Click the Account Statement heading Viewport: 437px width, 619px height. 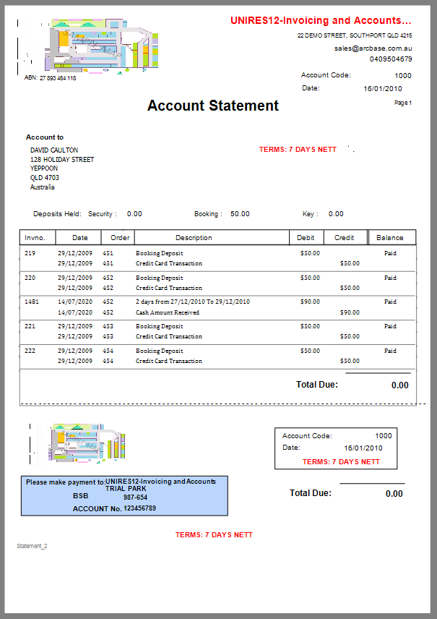pos(213,106)
